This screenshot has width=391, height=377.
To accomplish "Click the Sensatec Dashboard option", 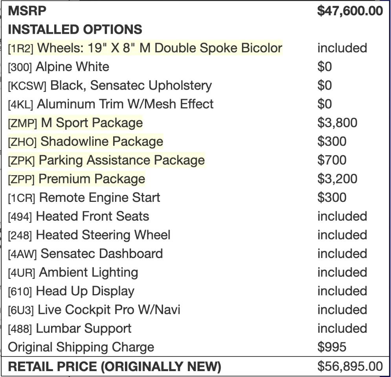I will point(85,254).
